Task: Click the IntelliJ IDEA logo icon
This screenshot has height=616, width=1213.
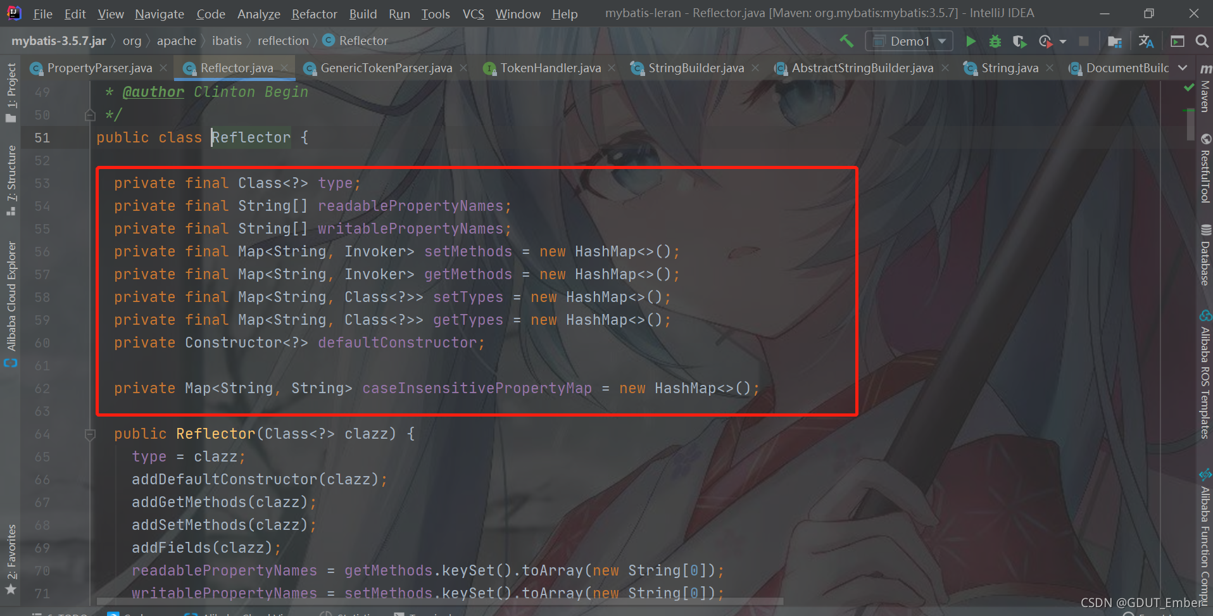Action: pos(13,13)
